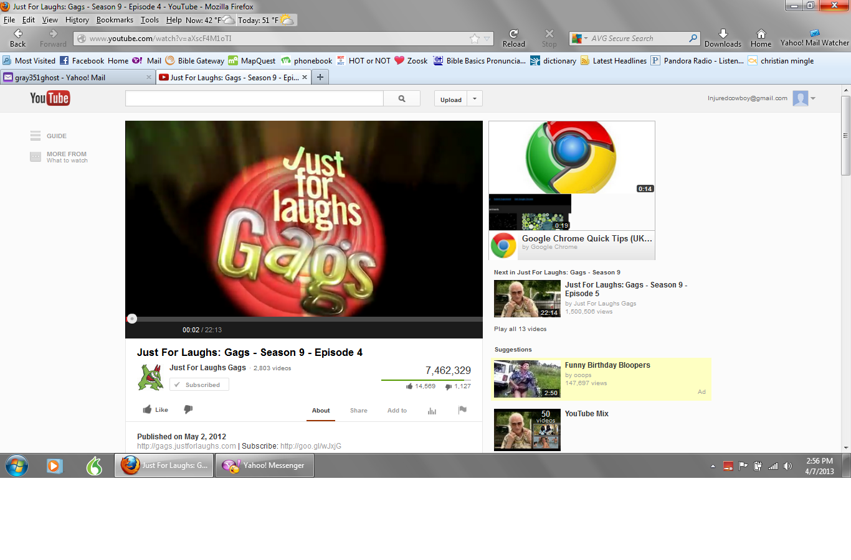Select the About tab
The width and height of the screenshot is (851, 560).
click(321, 411)
